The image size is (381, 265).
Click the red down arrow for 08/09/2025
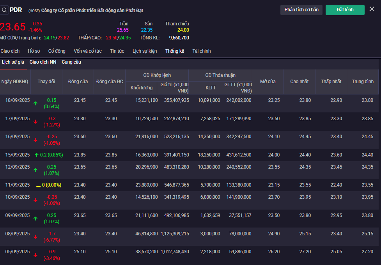[35, 237]
